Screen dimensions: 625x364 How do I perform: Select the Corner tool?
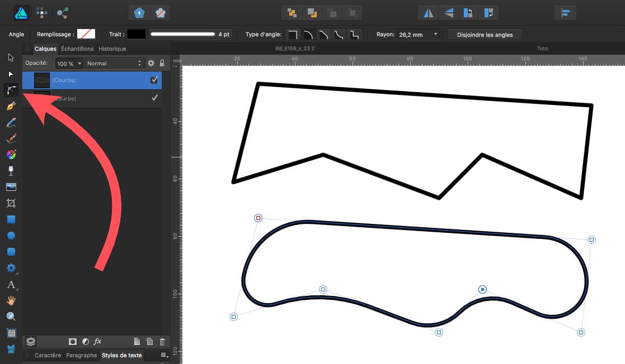(11, 90)
